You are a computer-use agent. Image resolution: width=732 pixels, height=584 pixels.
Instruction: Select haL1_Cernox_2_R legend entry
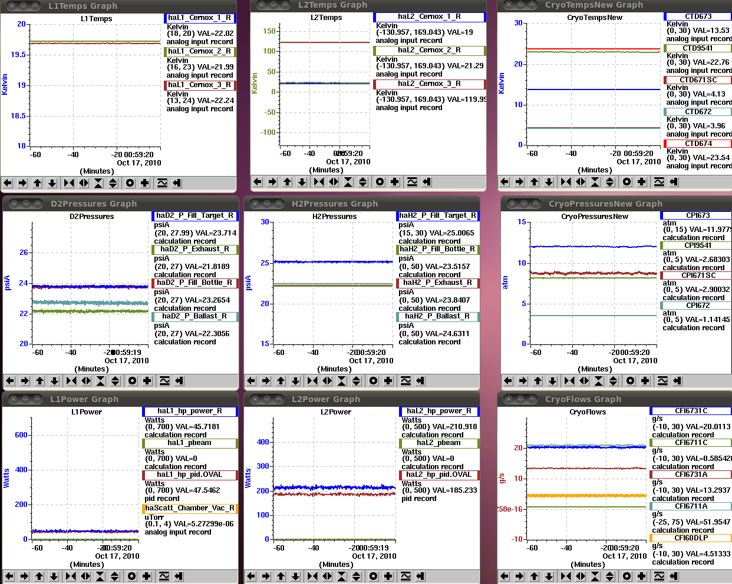[199, 51]
